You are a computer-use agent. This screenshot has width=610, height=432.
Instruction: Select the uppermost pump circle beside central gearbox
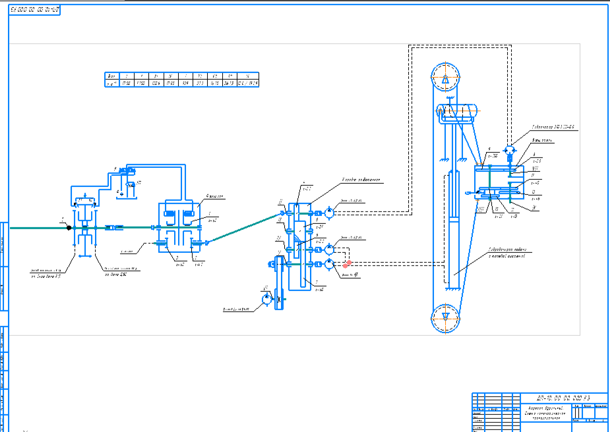coord(329,213)
